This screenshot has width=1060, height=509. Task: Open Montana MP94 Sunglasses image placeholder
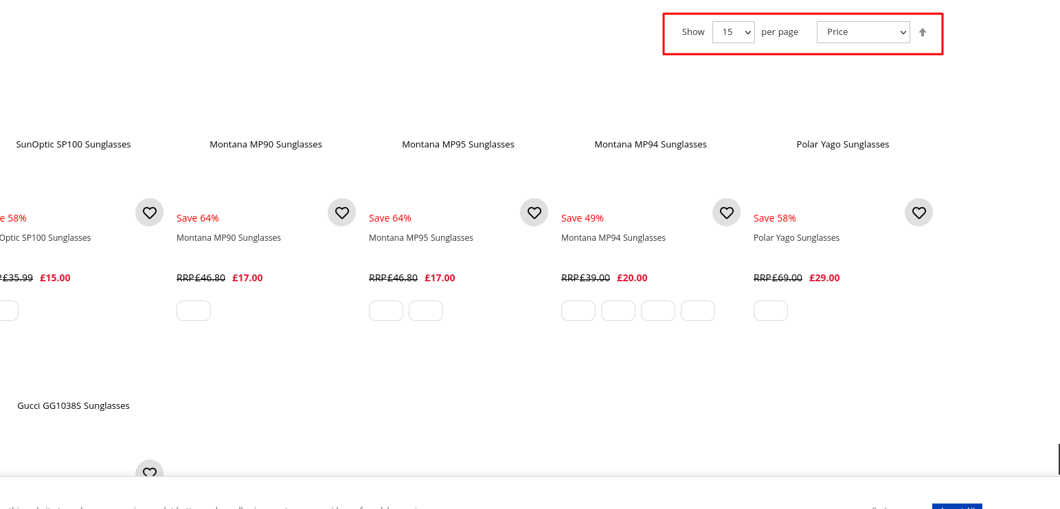point(651,145)
